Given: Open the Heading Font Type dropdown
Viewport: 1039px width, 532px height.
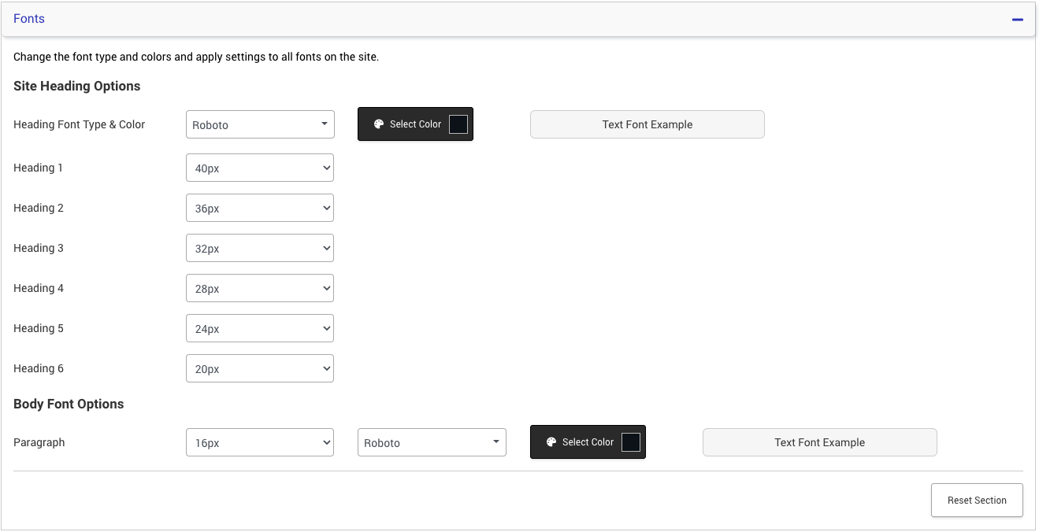Looking at the screenshot, I should click(x=260, y=124).
